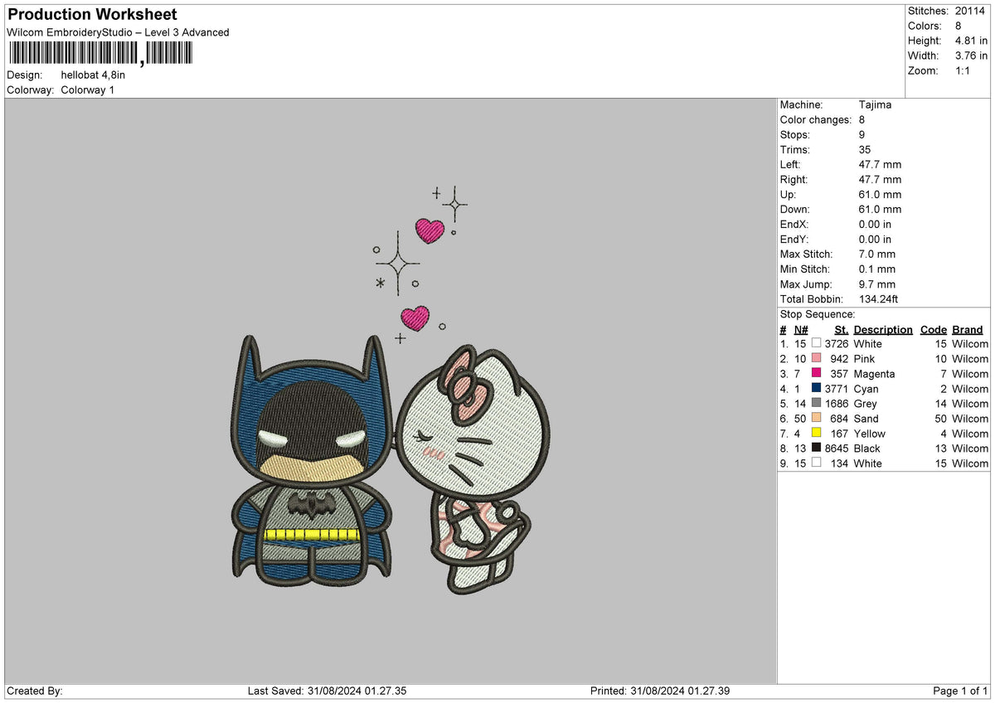Image resolution: width=995 pixels, height=703 pixels.
Task: Select the first White thread swatch
Action: click(x=816, y=343)
